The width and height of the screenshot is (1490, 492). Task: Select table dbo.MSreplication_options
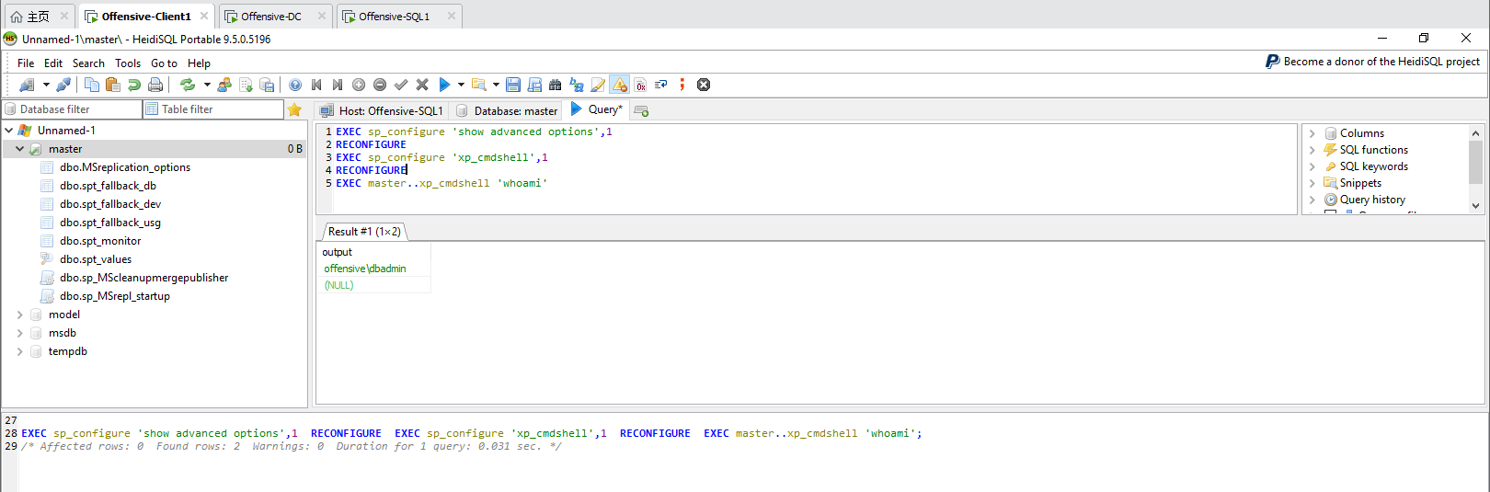pyautogui.click(x=125, y=167)
